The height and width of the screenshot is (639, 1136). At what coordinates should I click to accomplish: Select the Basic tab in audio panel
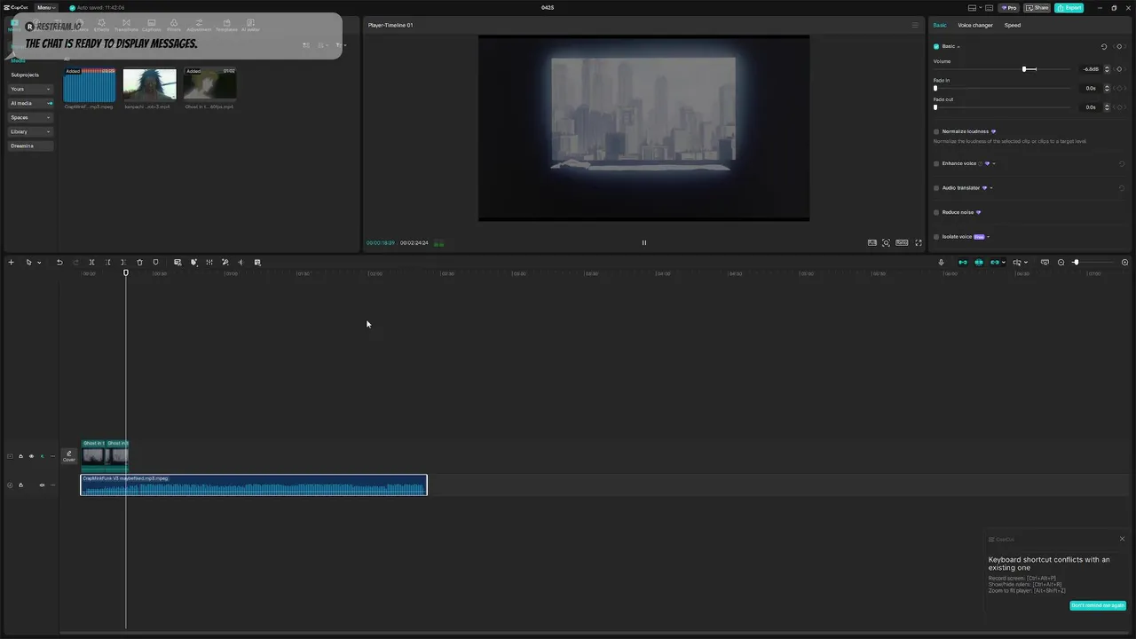tap(940, 25)
